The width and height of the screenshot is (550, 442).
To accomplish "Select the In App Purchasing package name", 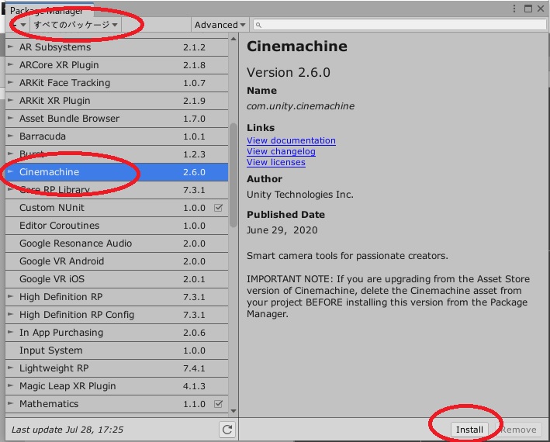I will pyautogui.click(x=61, y=333).
